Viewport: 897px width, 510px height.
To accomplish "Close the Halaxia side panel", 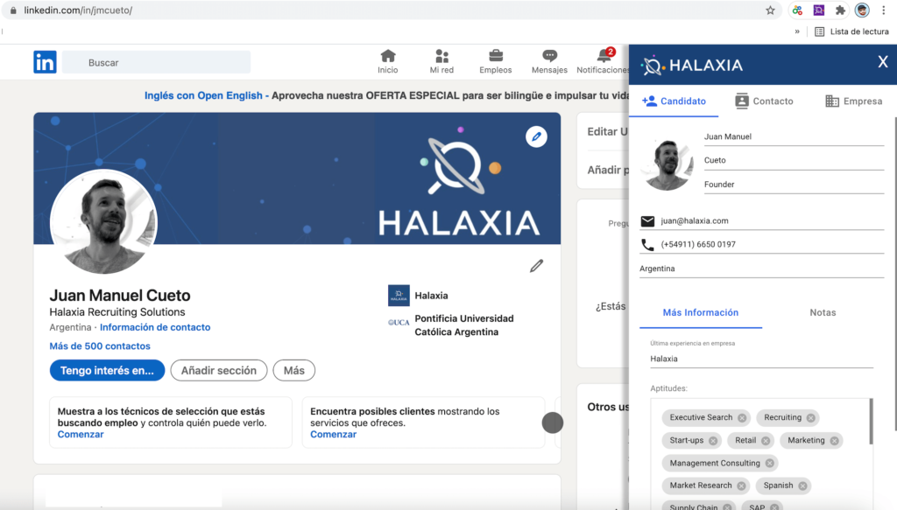I will click(x=883, y=62).
